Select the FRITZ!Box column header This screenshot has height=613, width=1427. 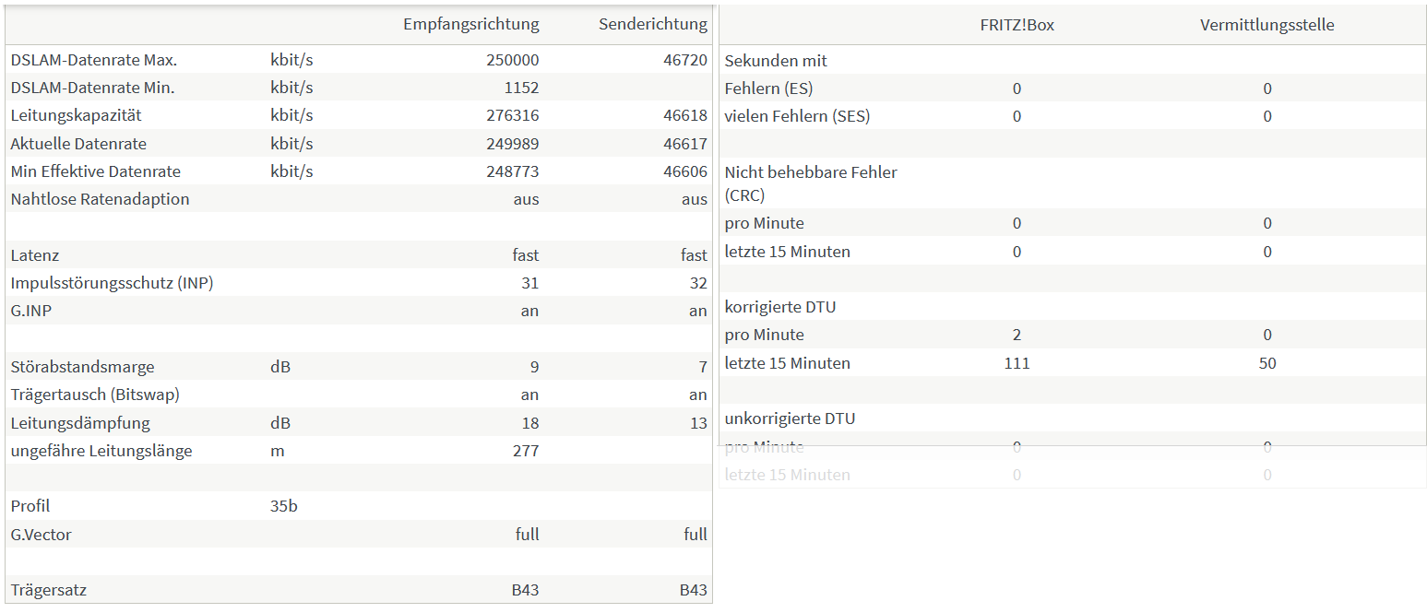point(1017,25)
